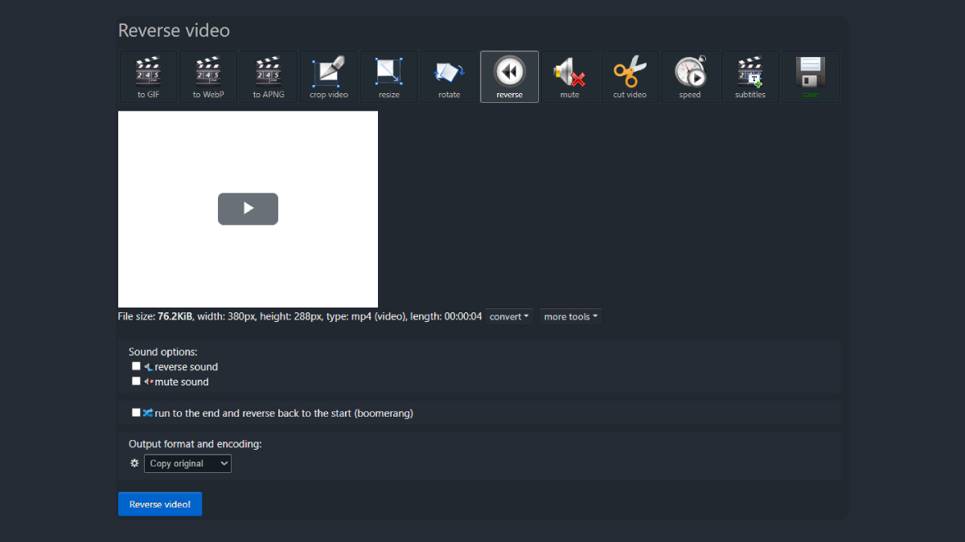Tick the mute sound checkbox
The image size is (965, 542).
click(x=137, y=381)
